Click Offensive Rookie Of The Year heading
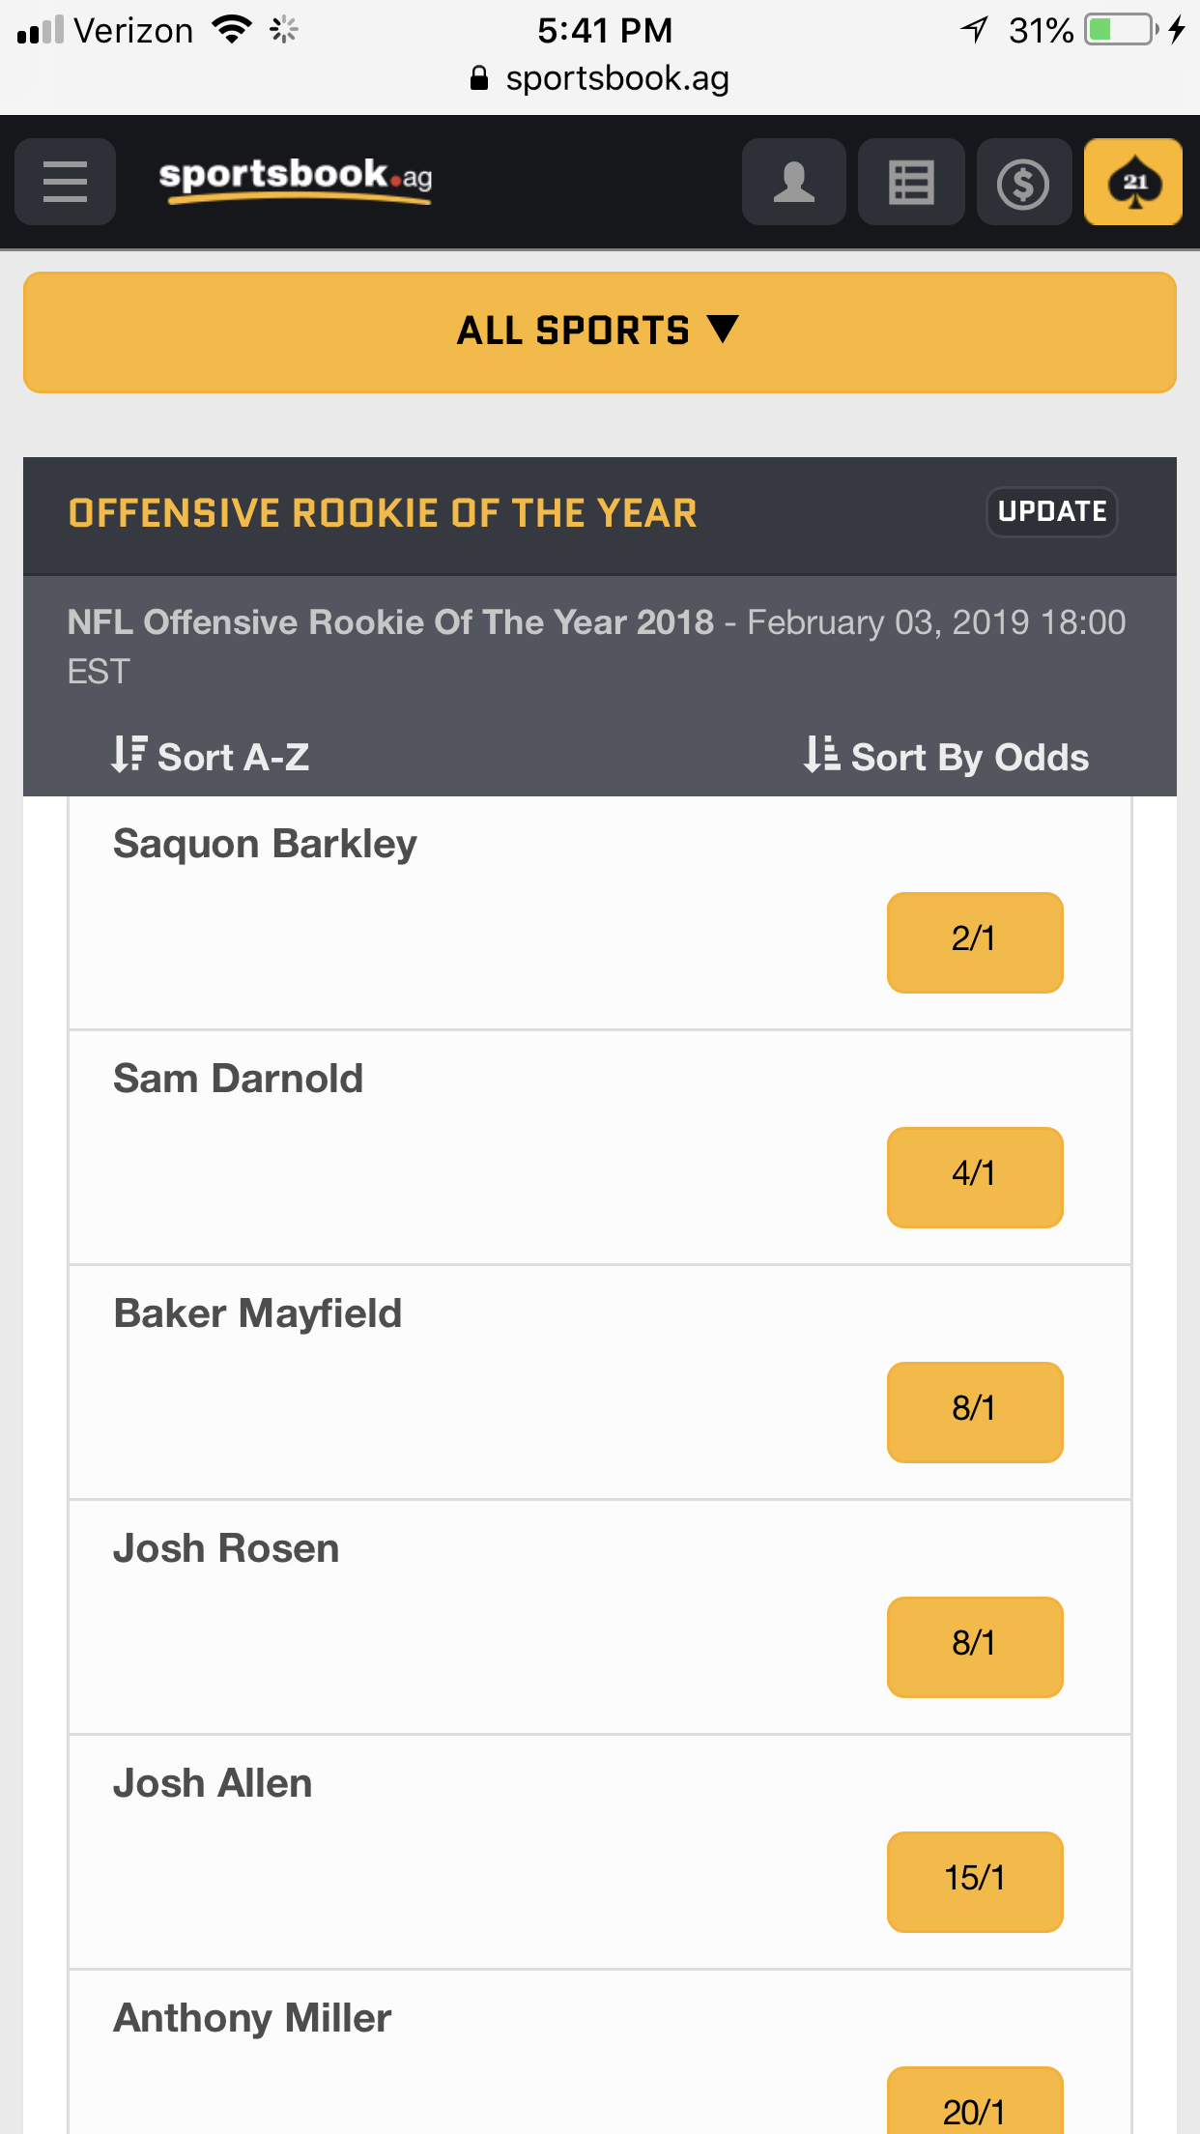 [383, 513]
